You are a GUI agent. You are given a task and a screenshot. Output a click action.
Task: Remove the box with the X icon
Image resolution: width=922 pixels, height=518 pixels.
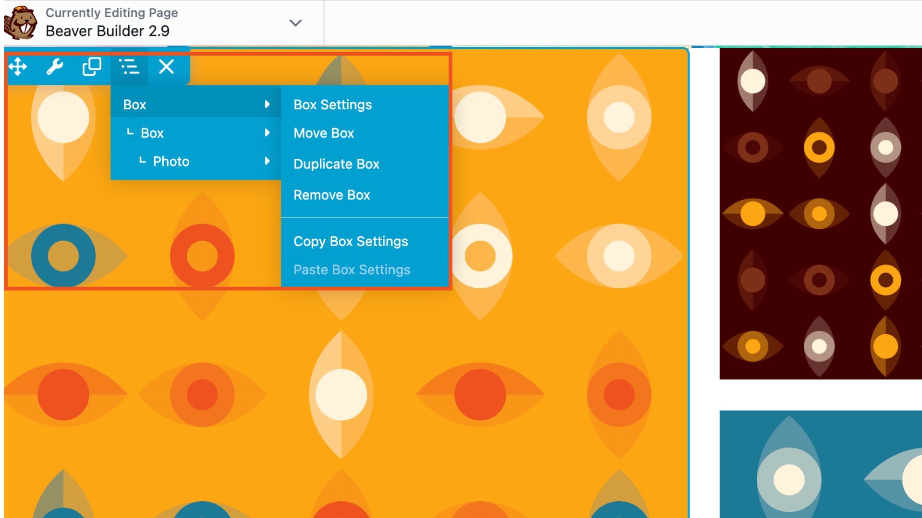[x=167, y=67]
